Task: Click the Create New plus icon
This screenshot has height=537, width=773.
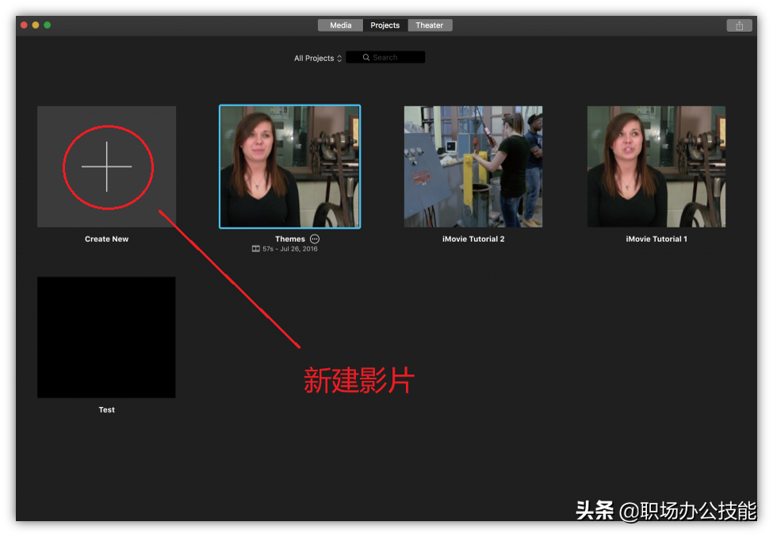Action: click(x=106, y=167)
